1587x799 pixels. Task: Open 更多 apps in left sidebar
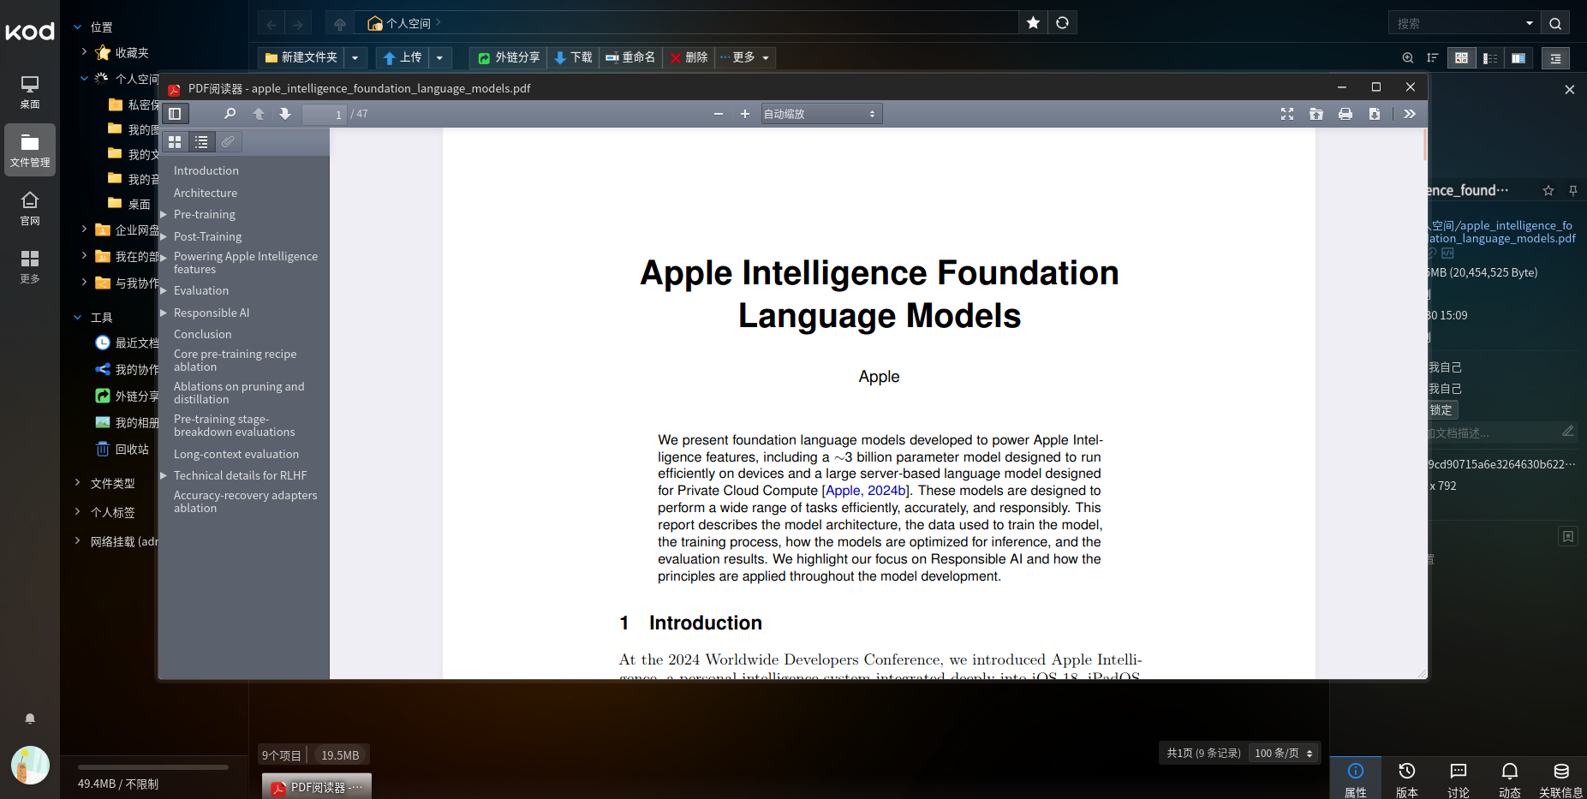(30, 266)
